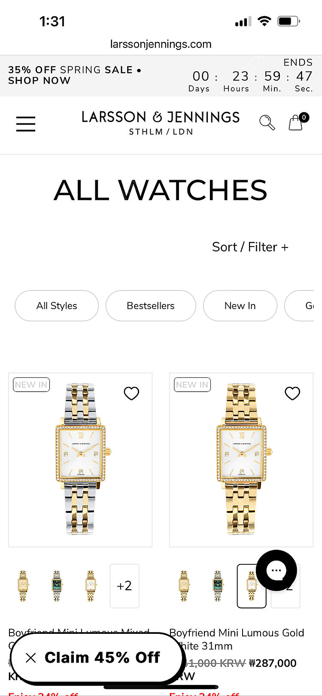Show +2 more variants of first watch
Screen dimensions: 322x696
125,586
